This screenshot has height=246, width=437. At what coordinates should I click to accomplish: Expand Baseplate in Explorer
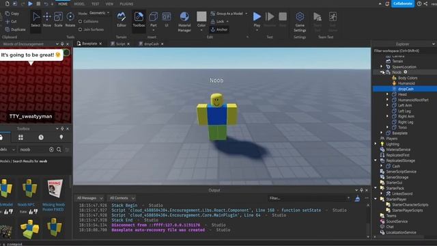[382, 133]
